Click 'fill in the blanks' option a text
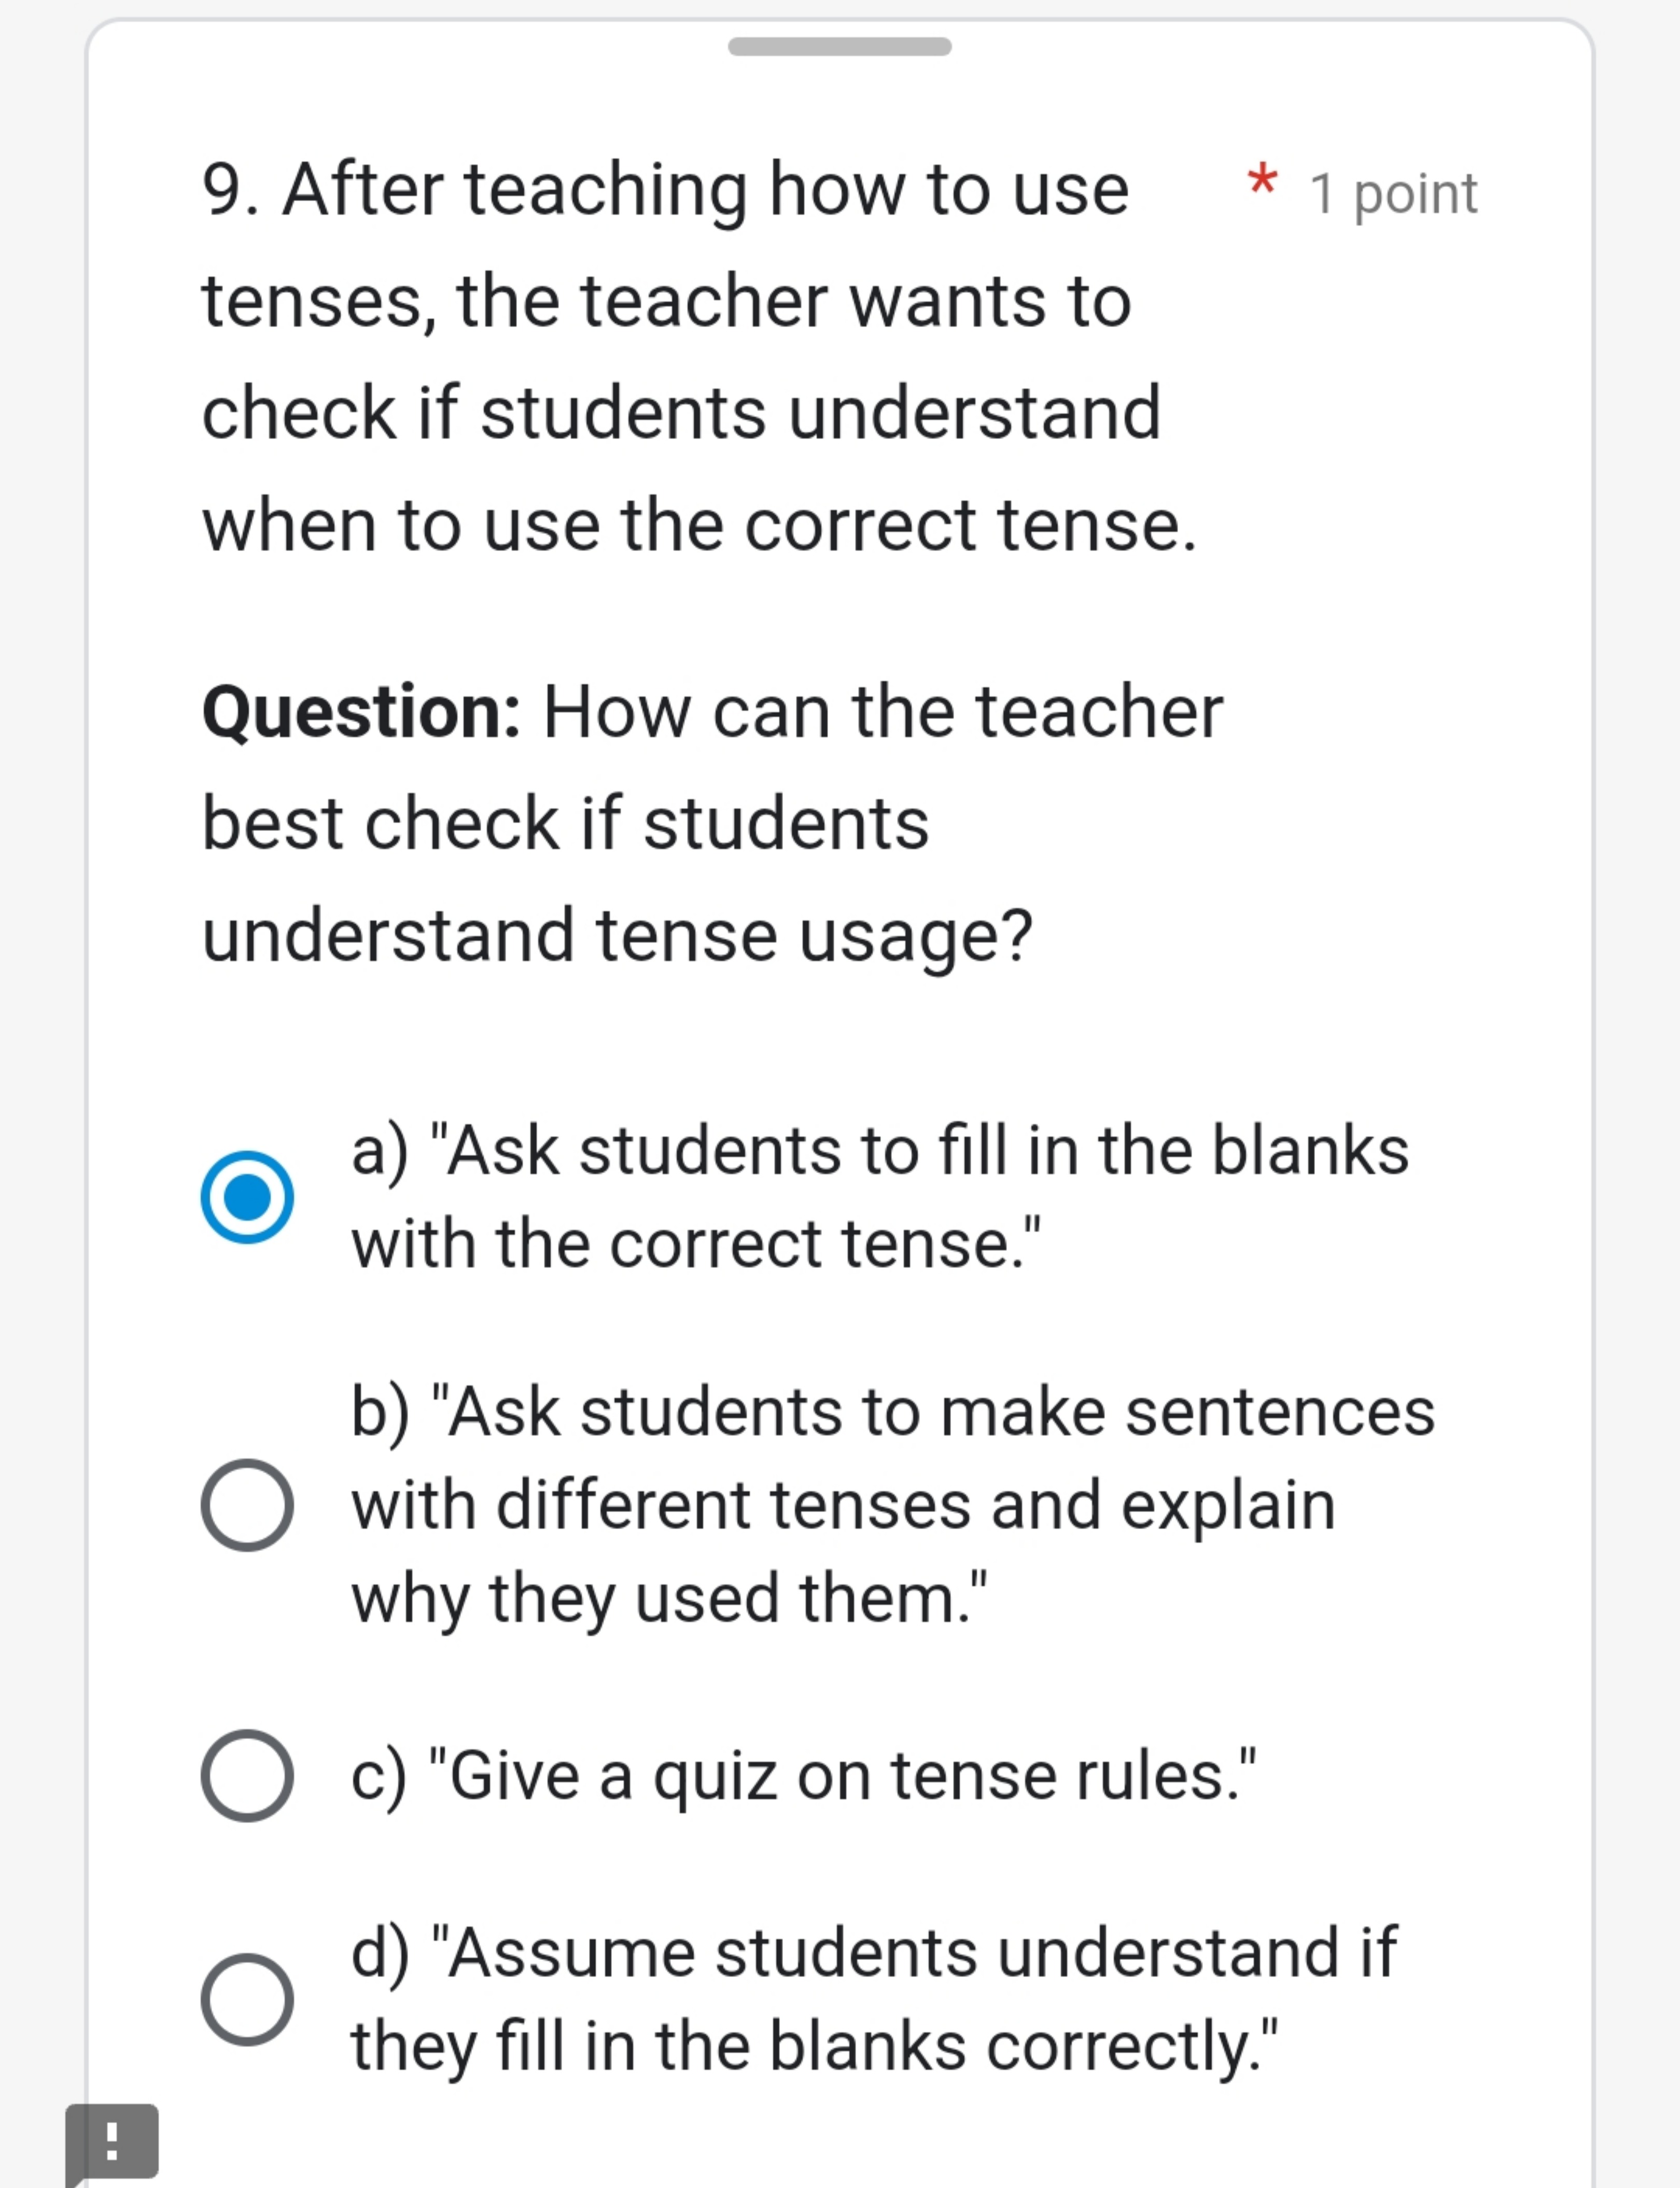 click(x=880, y=1150)
